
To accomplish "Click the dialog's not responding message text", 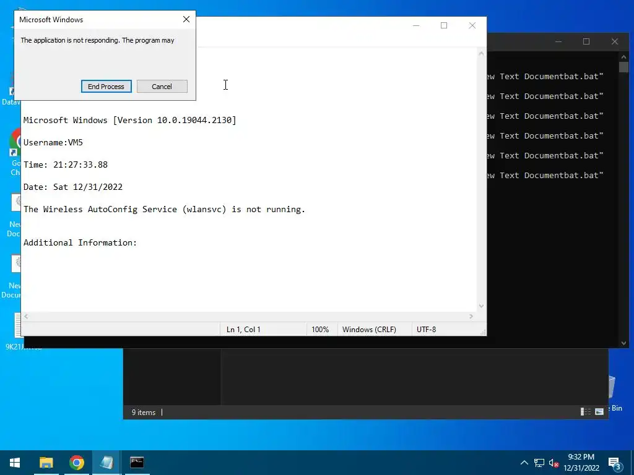I will (97, 40).
